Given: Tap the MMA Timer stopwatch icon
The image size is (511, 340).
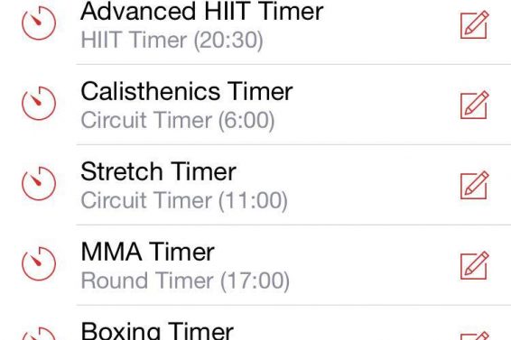Looking at the screenshot, I should pyautogui.click(x=39, y=263).
